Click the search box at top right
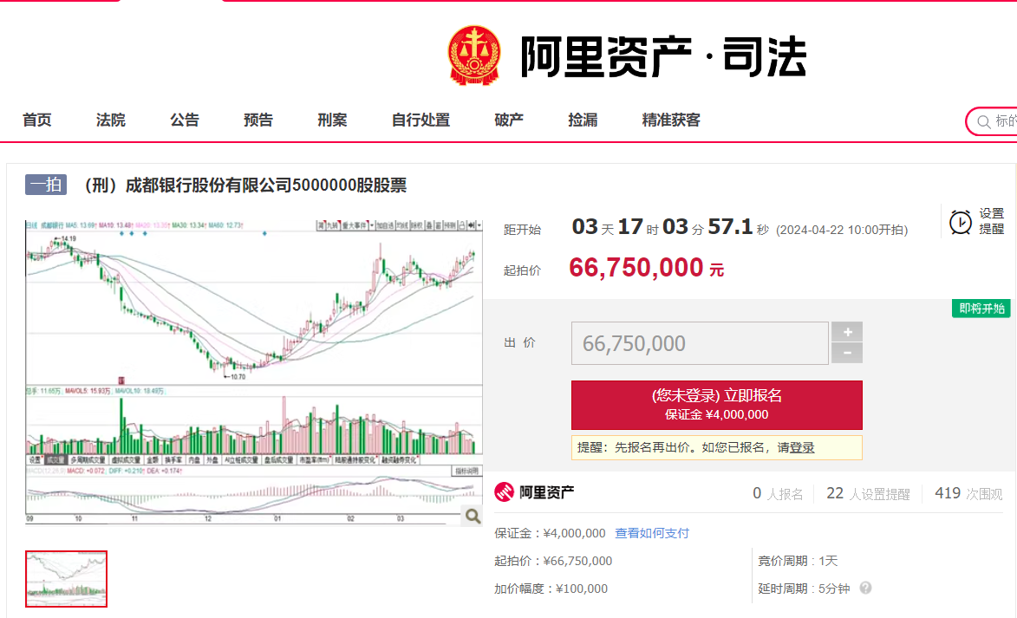1017x618 pixels. (992, 121)
